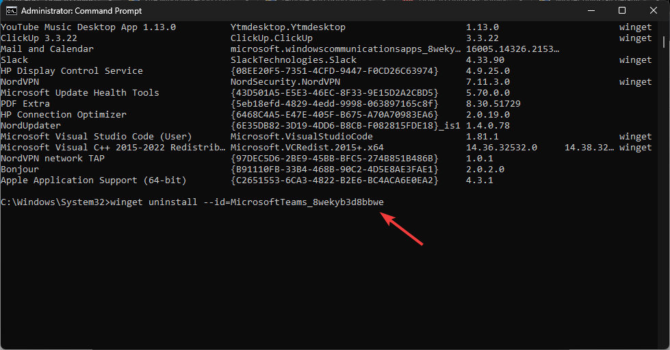Click version '16005.14326.2153…' text
This screenshot has width=670, height=350.
point(513,49)
